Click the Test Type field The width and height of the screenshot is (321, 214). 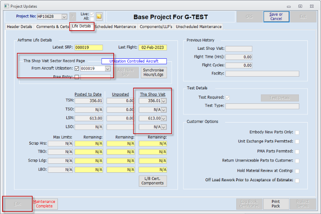tap(262, 106)
